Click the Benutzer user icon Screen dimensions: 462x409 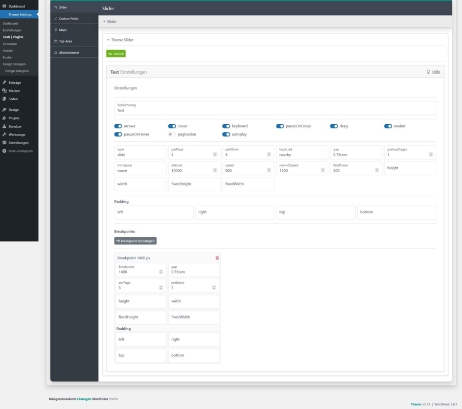pyautogui.click(x=4, y=126)
